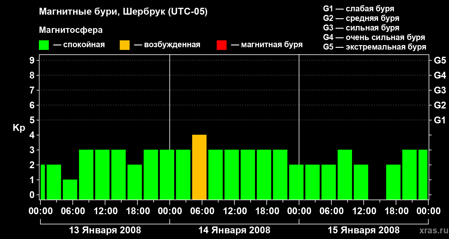Click the 'G1 — слабая буря' legend line
The width and height of the screenshot is (449, 239).
(359, 9)
